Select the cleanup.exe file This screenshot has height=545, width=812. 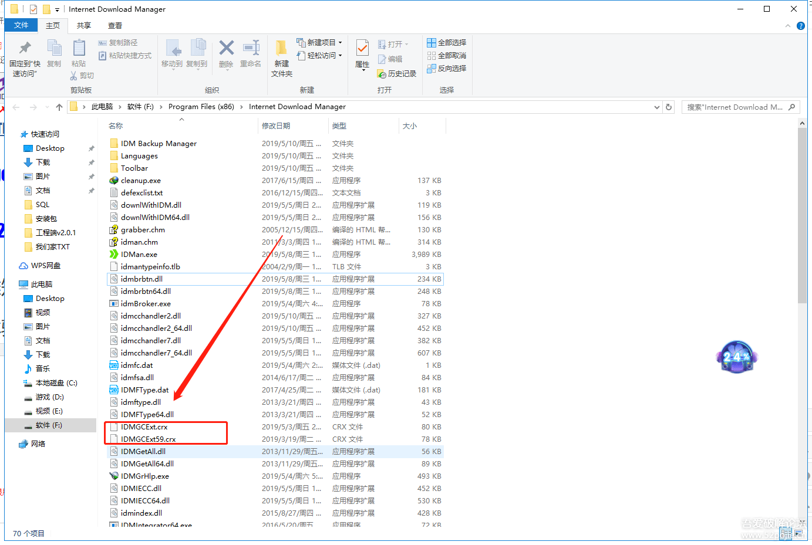(141, 181)
